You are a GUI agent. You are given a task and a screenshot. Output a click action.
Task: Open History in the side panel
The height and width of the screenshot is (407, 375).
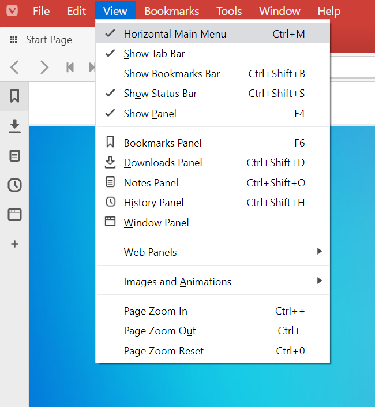point(14,185)
